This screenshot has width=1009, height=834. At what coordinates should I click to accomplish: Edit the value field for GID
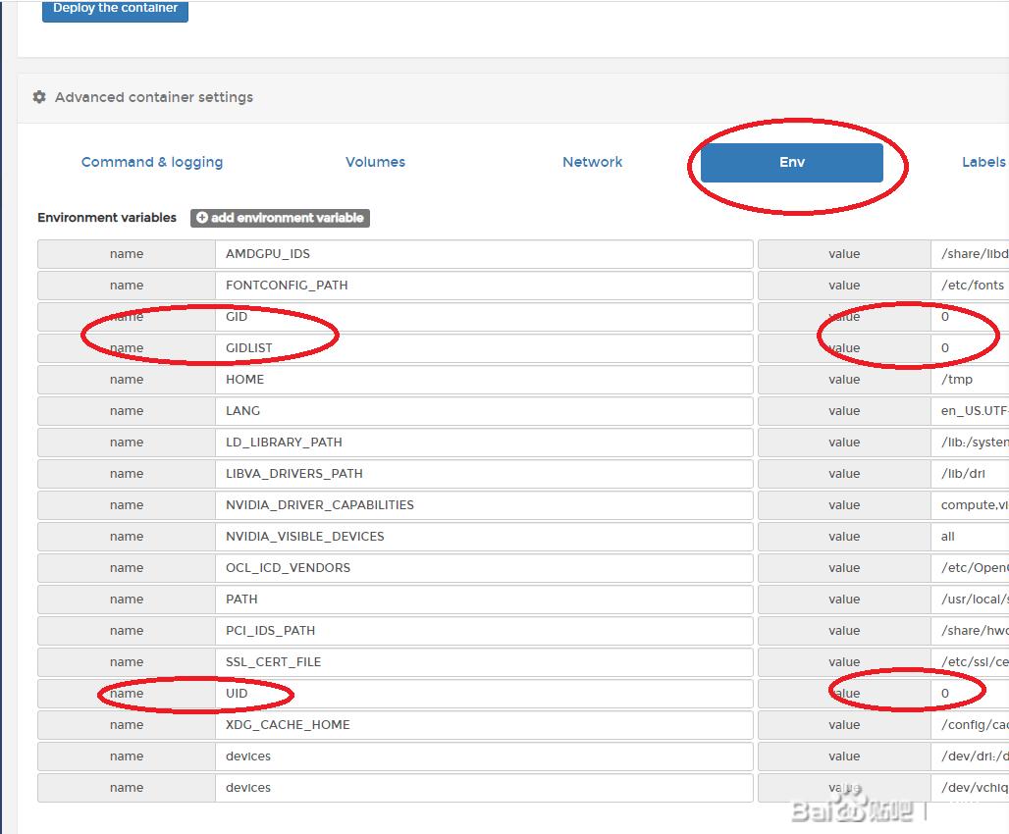[970, 317]
